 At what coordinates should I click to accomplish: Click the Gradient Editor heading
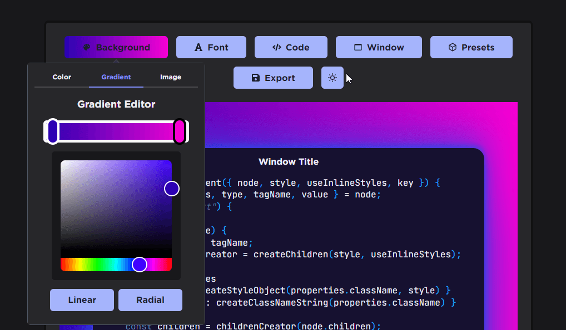116,104
